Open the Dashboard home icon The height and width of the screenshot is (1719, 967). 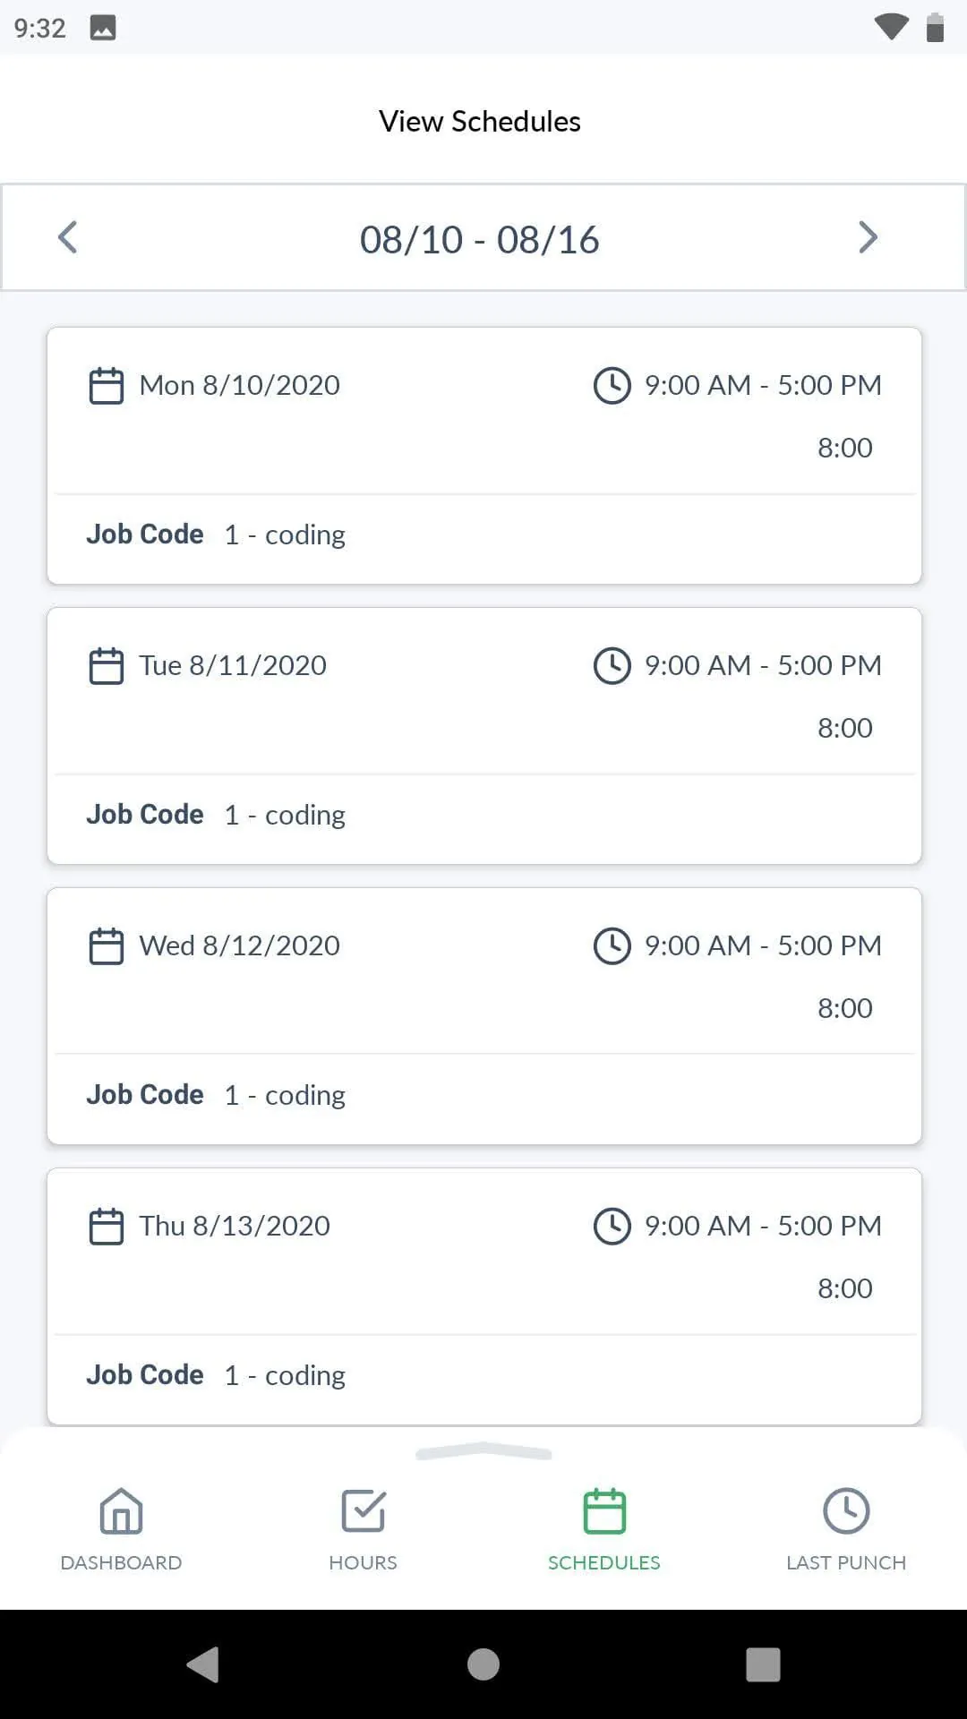121,1511
